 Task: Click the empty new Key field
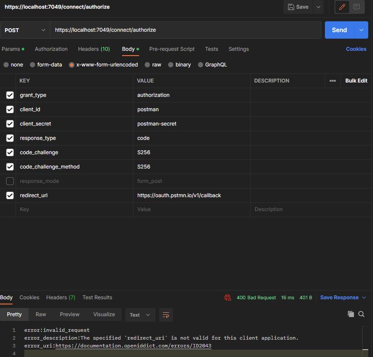pos(75,209)
